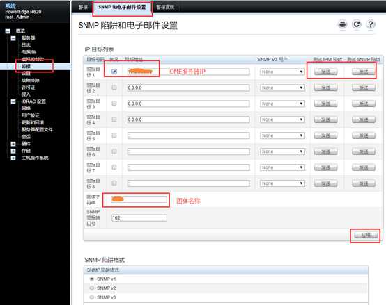The width and height of the screenshot is (386, 305).
Task: Open 电源/热 in the sidebar tree
Action: pyautogui.click(x=29, y=52)
